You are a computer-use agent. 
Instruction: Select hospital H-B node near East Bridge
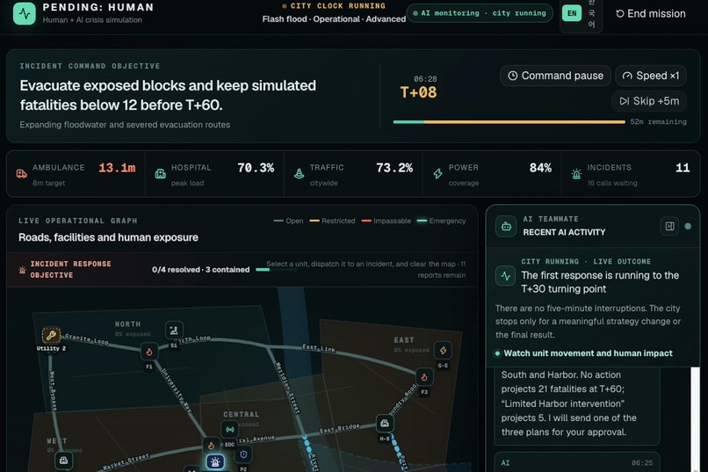click(384, 424)
